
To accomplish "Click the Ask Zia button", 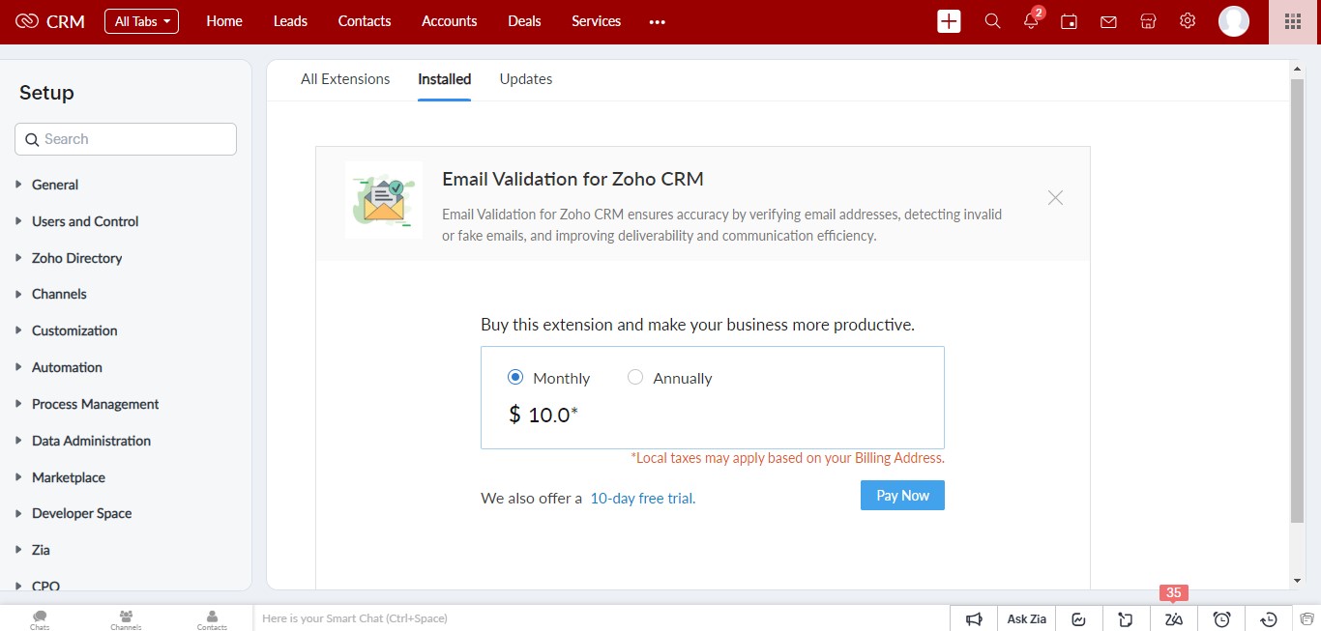I will [x=1027, y=619].
